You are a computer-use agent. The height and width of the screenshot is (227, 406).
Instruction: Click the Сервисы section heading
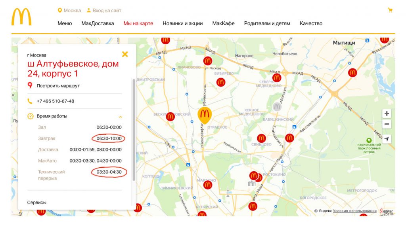pyautogui.click(x=37, y=202)
